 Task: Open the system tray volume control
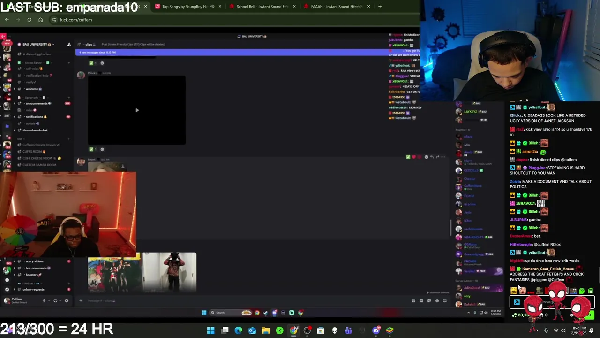[x=563, y=330]
